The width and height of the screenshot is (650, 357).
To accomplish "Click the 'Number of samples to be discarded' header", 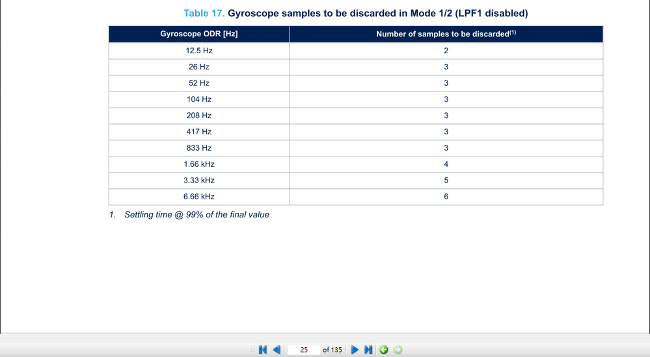I will [446, 34].
